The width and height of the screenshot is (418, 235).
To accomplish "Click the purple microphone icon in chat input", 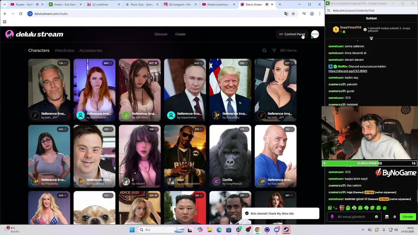I will (332, 217).
